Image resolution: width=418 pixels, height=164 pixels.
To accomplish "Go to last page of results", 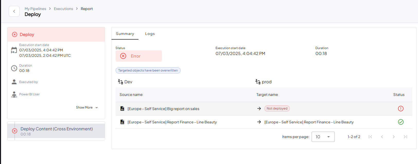I will click(405, 137).
